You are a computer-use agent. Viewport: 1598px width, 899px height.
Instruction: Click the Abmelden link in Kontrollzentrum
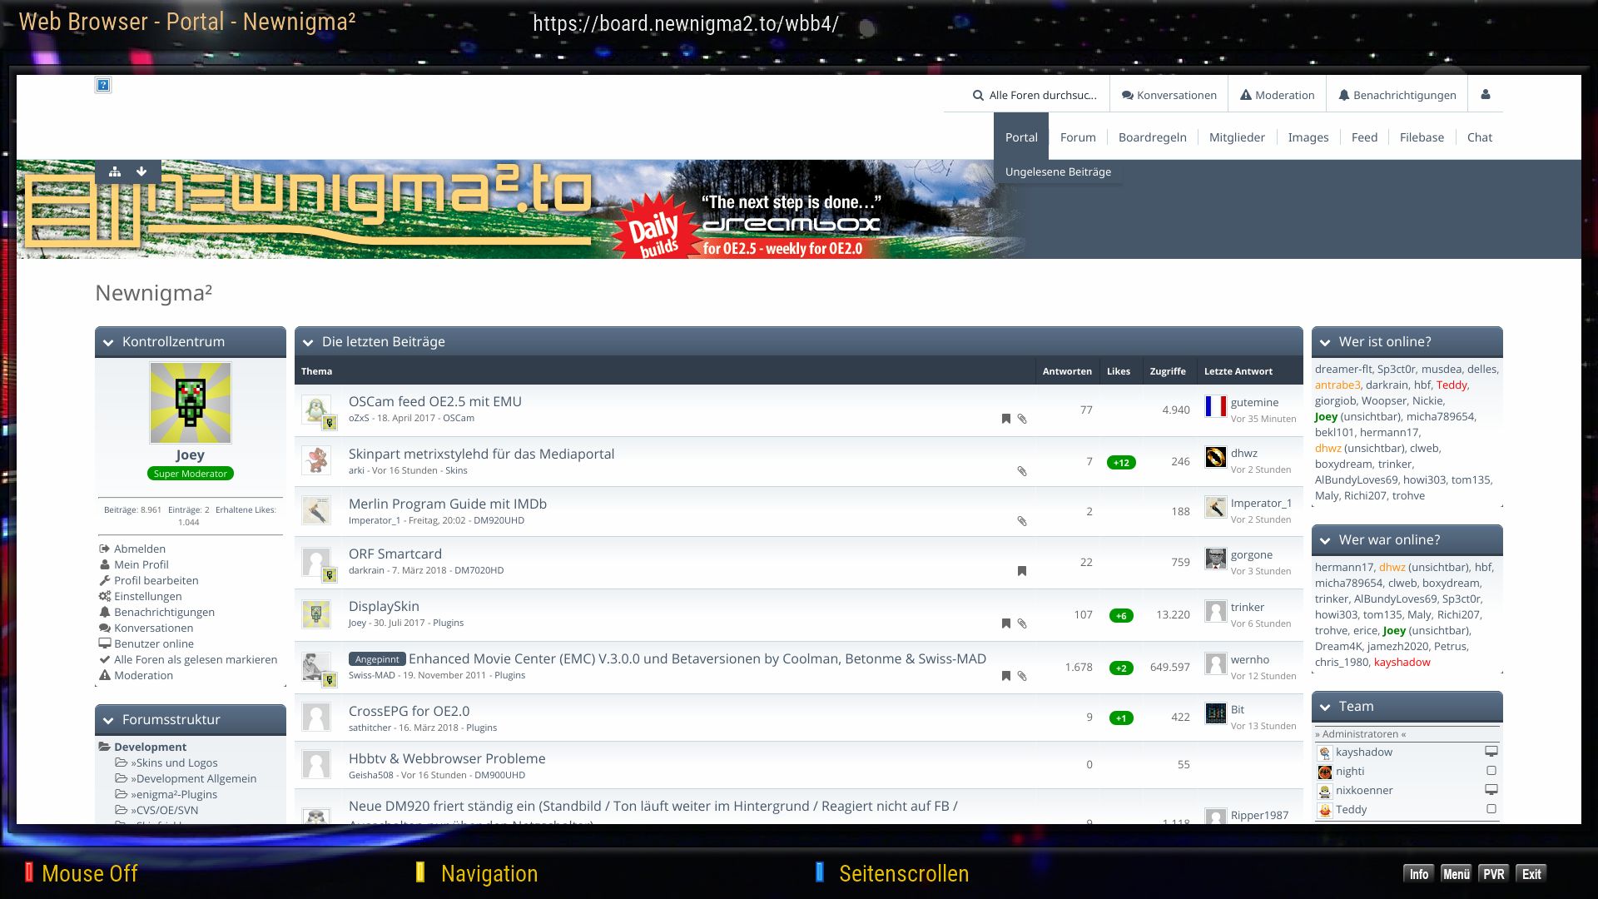(x=139, y=549)
